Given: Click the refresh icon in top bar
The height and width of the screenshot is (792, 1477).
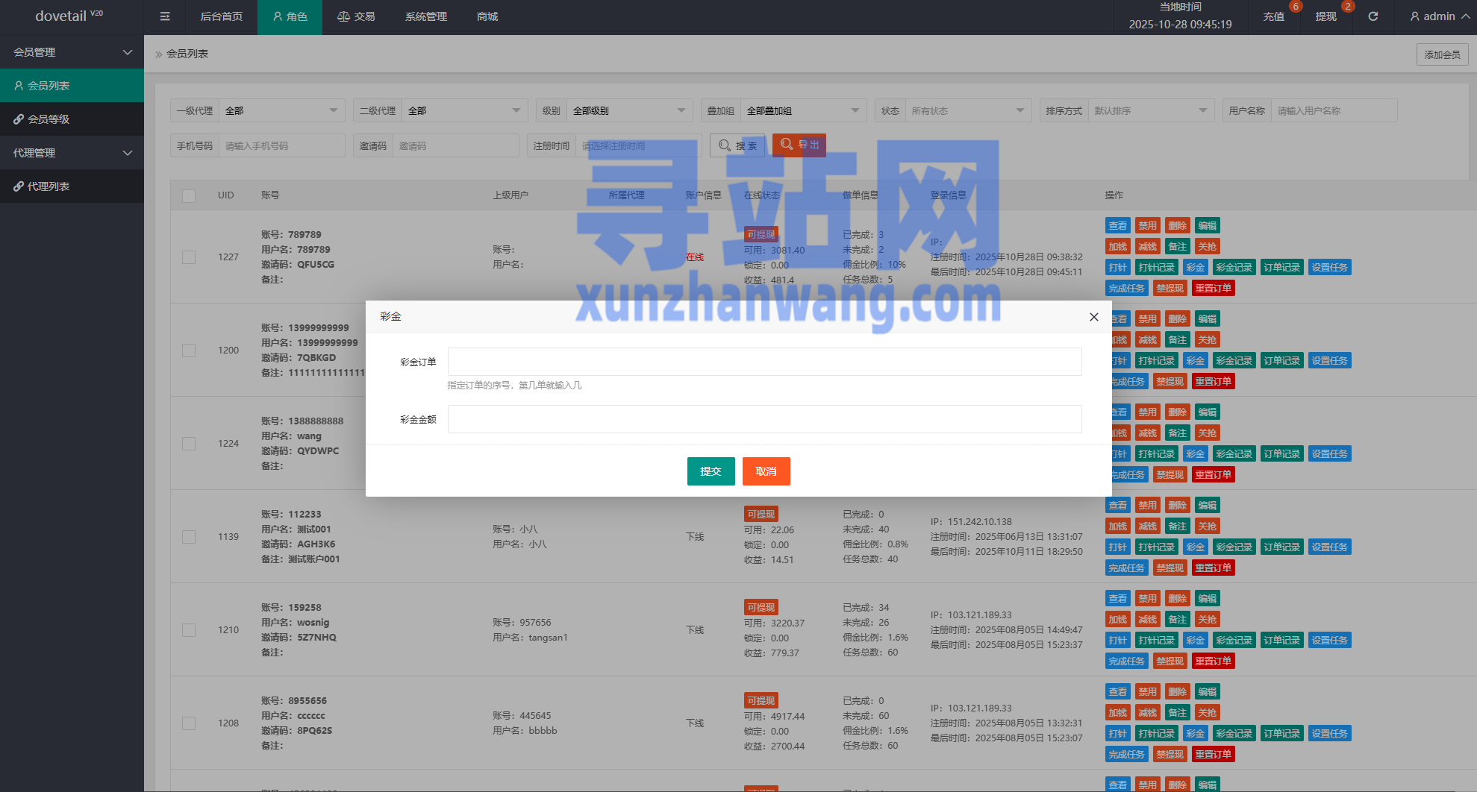Looking at the screenshot, I should (x=1373, y=16).
